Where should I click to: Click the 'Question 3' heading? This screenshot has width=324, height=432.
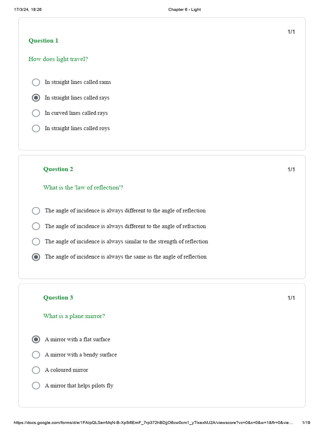coord(58,297)
